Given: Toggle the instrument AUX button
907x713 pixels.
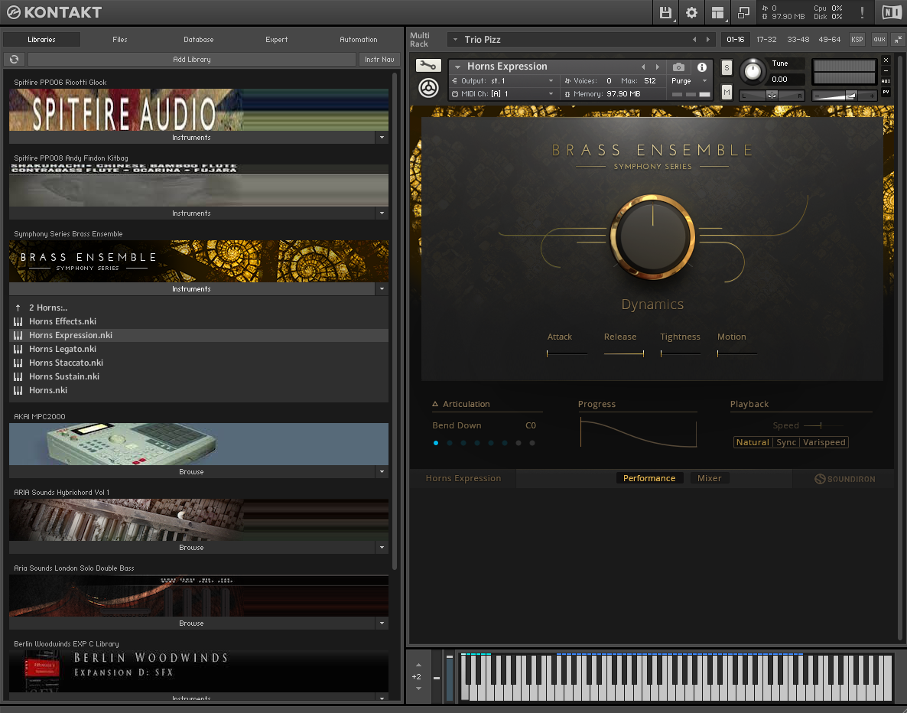Looking at the screenshot, I should click(886, 81).
